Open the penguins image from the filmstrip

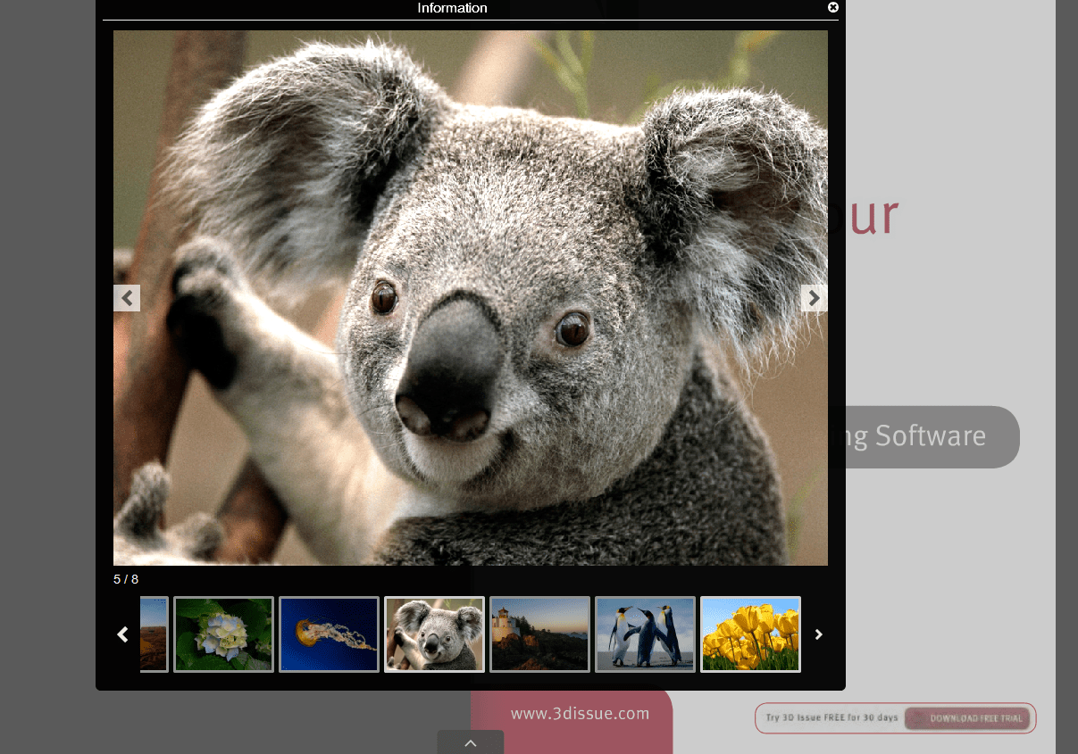pyautogui.click(x=645, y=634)
